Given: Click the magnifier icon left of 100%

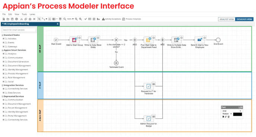Looking at the screenshot, I should point(65,19).
